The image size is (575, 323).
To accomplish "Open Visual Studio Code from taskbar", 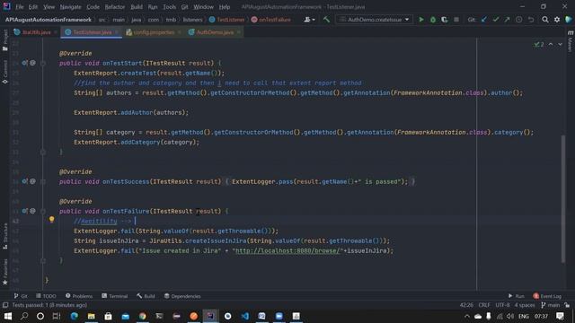I will tap(245, 316).
